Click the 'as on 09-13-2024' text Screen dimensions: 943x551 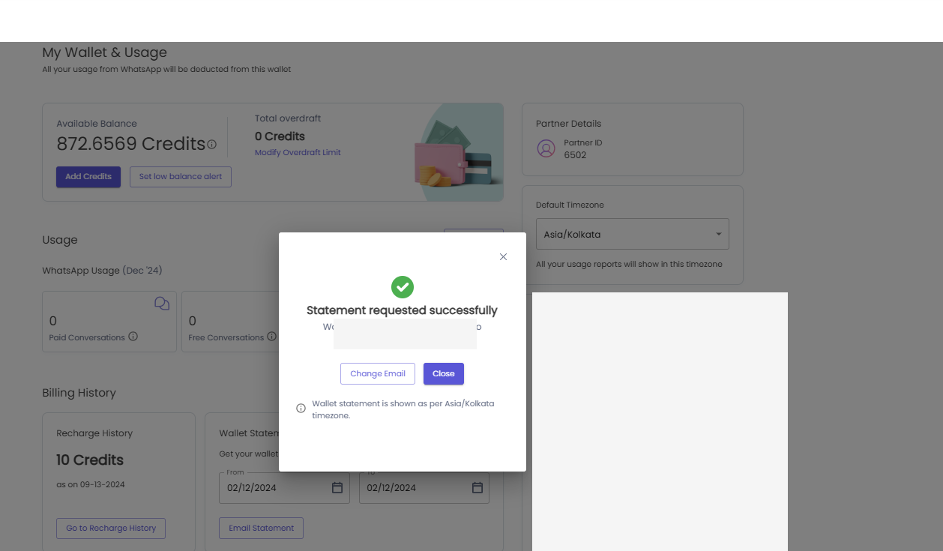coord(91,484)
